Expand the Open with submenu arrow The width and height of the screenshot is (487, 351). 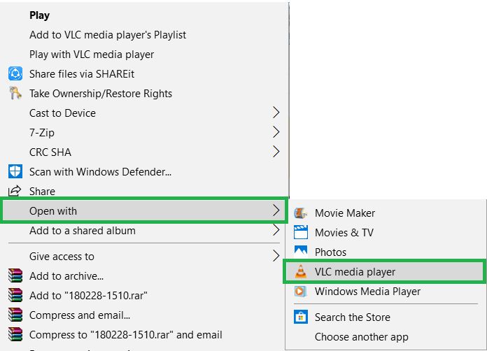pos(276,210)
